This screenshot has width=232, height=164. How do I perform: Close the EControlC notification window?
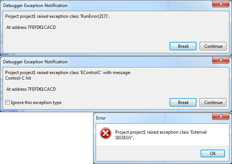(220, 61)
